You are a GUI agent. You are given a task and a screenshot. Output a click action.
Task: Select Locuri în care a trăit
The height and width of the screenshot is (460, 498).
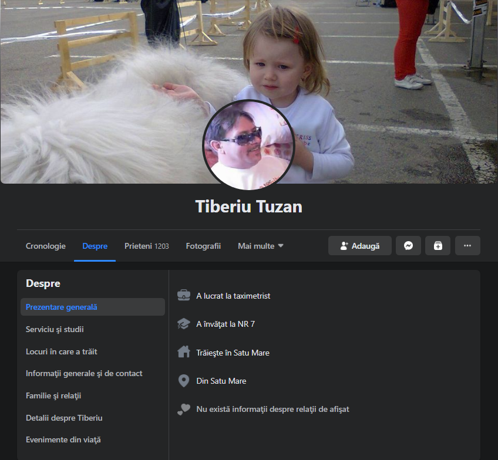tap(62, 351)
